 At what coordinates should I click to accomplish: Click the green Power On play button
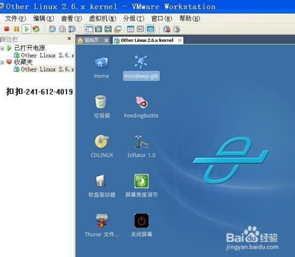point(27,29)
